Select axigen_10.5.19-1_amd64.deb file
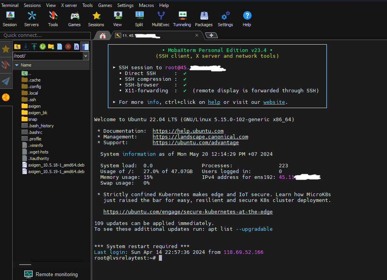The height and width of the screenshot is (280, 387). (x=53, y=172)
